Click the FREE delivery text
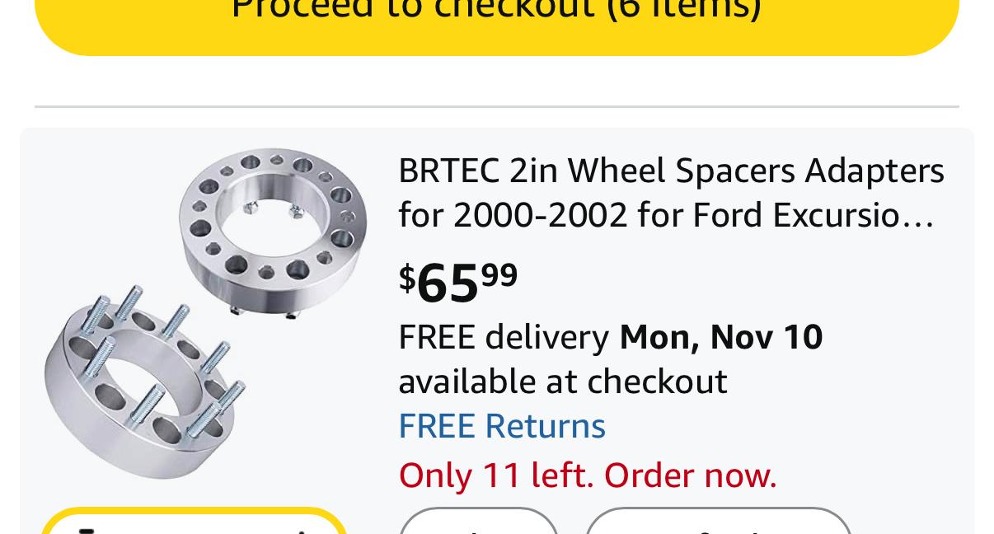Image resolution: width=994 pixels, height=534 pixels. 504,337
